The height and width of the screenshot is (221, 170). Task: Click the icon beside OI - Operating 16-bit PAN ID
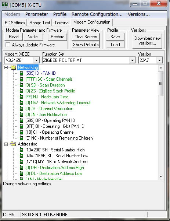(x=21, y=126)
